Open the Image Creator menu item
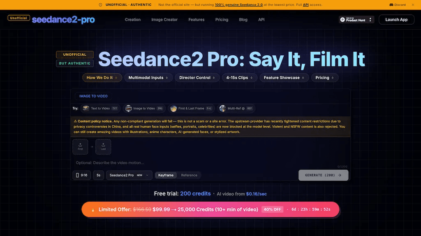Viewport: 421px width, 236px height. 164,20
